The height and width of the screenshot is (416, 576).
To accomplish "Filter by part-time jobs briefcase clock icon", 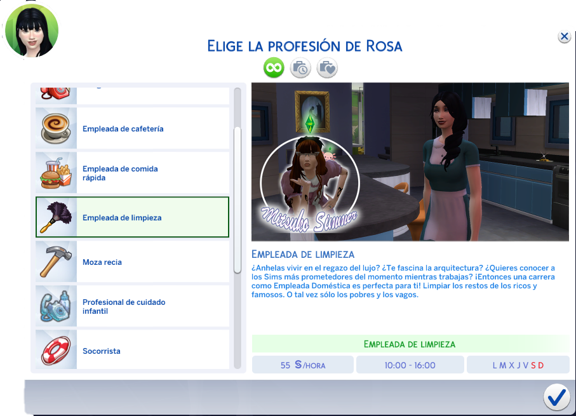I will pos(300,67).
